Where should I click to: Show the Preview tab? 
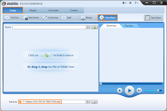coord(129,26)
